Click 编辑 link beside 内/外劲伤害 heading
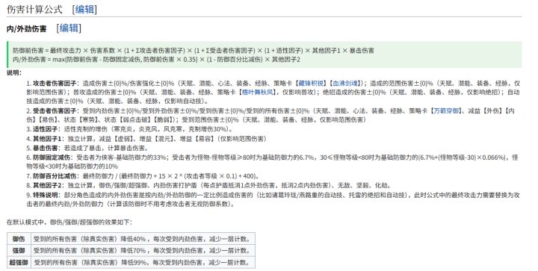The image size is (538, 271). (69, 28)
